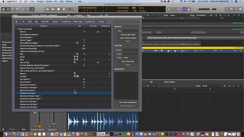Open Editors with the scissors button
The width and height of the screenshot is (244, 137).
tap(32, 9)
